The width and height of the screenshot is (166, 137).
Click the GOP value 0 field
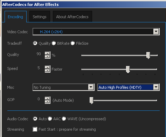click(x=39, y=99)
